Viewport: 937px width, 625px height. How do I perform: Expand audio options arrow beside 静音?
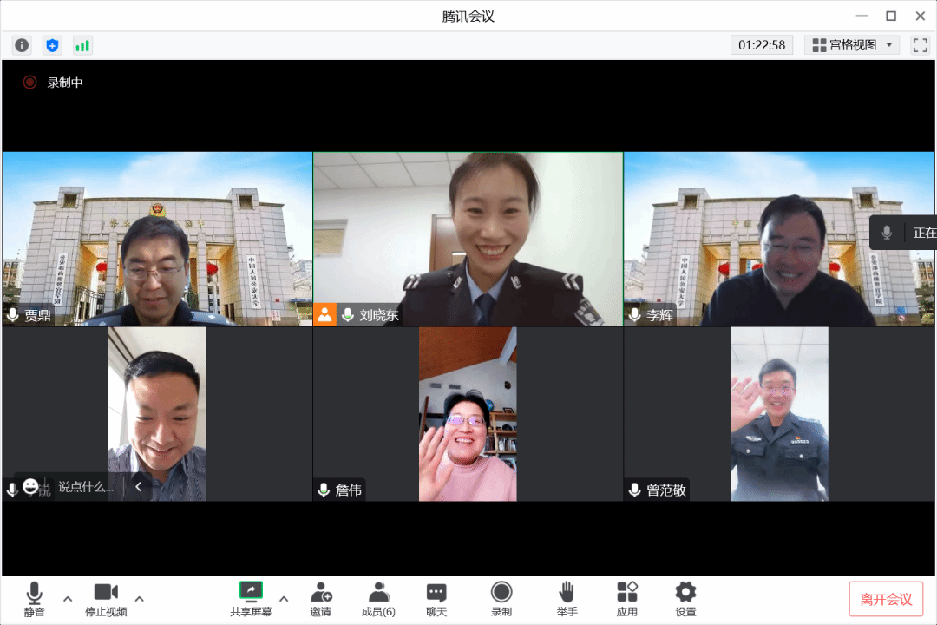pyautogui.click(x=67, y=599)
